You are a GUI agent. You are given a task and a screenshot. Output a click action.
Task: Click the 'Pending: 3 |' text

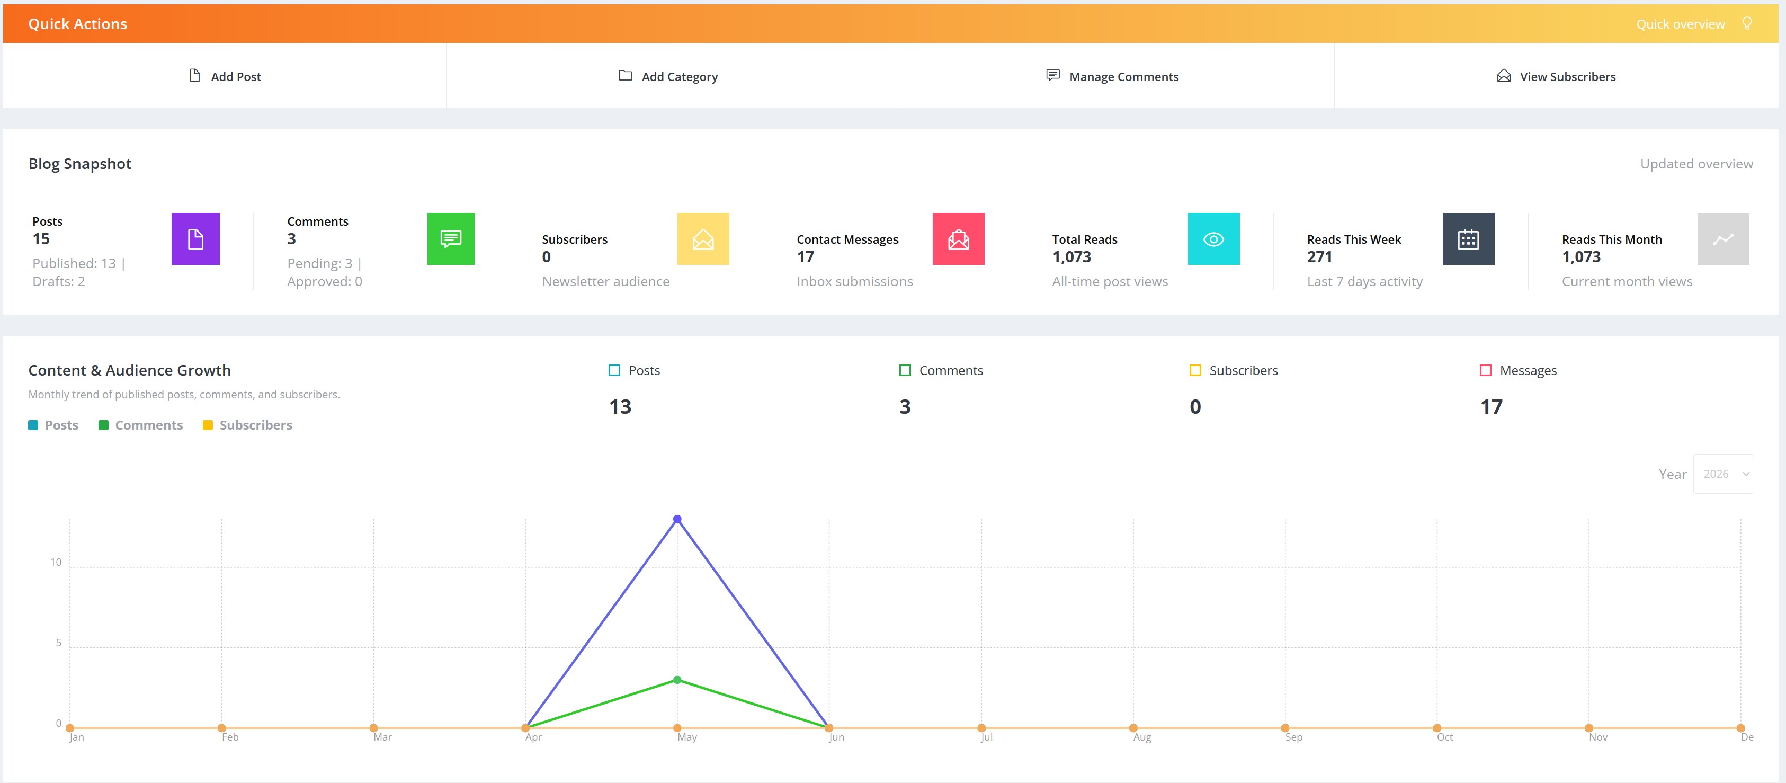(x=325, y=263)
